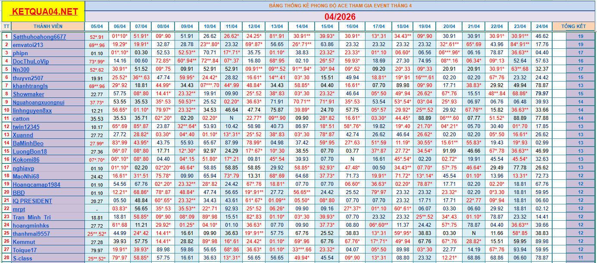The image size is (597, 263).
Task: Click the 06/04 date column header
Action: tap(119, 26)
